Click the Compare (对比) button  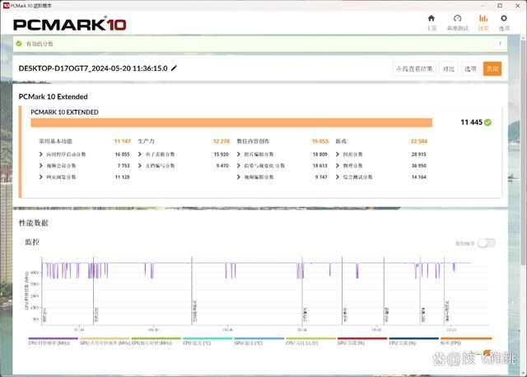448,69
